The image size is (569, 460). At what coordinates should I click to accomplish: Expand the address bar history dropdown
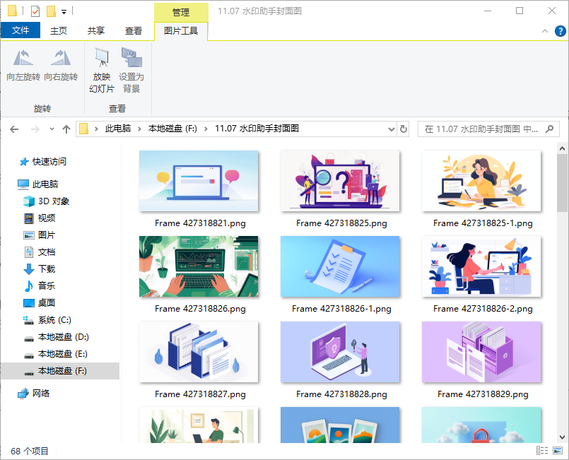pos(391,129)
